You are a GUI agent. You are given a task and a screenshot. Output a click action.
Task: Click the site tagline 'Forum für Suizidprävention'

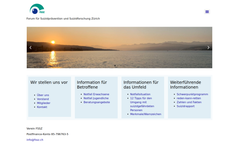pyautogui.click(x=63, y=19)
